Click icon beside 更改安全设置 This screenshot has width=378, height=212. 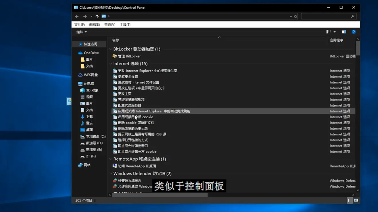[115, 77]
